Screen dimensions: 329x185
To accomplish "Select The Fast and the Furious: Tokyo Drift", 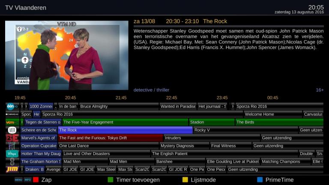I will [x=110, y=138].
